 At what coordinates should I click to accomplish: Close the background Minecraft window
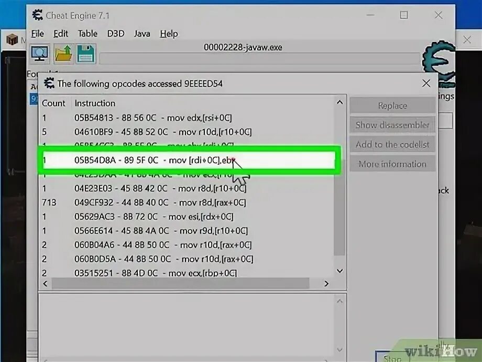point(467,39)
